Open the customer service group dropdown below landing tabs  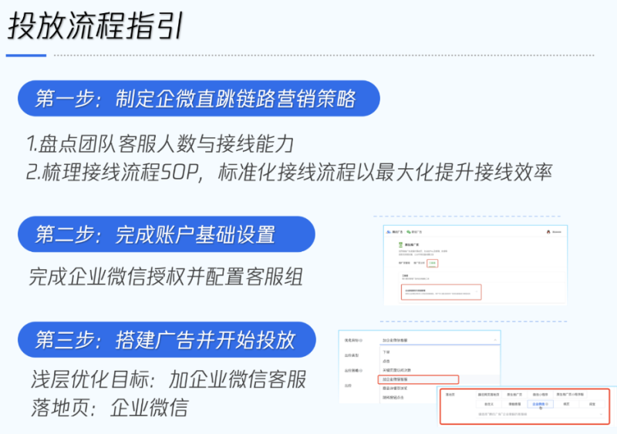click(540, 414)
